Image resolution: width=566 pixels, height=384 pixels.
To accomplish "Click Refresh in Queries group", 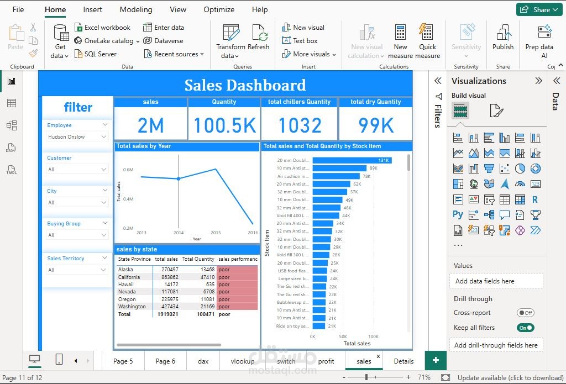I will point(259,37).
